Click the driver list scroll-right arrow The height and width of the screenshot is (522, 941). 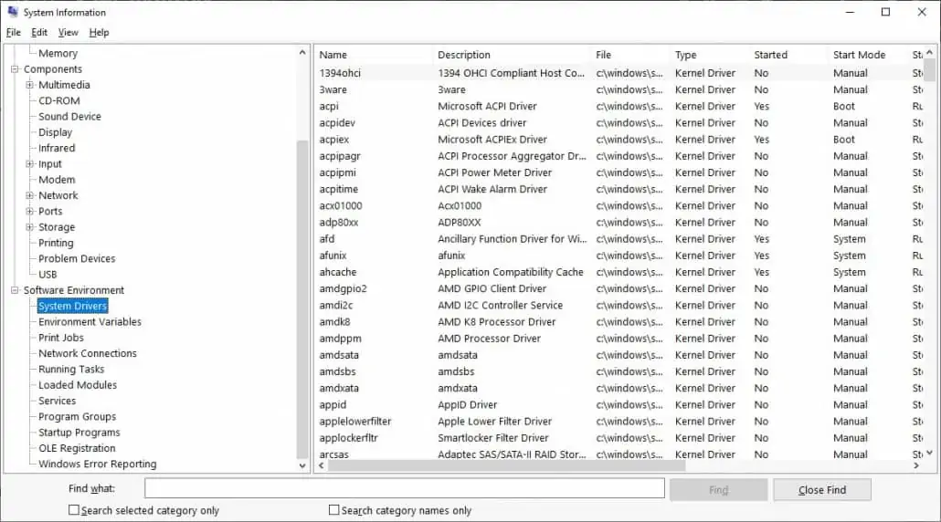pyautogui.click(x=916, y=465)
